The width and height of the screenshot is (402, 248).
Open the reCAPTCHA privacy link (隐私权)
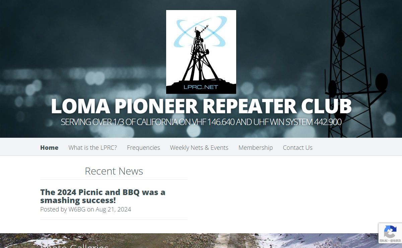383,241
